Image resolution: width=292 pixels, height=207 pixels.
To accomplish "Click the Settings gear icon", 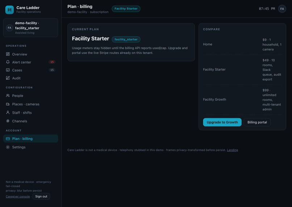I will click(8, 147).
